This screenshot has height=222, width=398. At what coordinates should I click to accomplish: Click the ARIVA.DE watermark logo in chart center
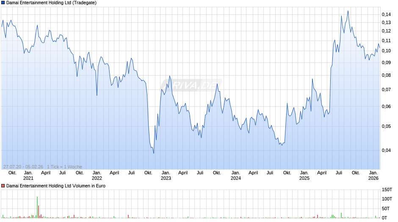pos(191,85)
